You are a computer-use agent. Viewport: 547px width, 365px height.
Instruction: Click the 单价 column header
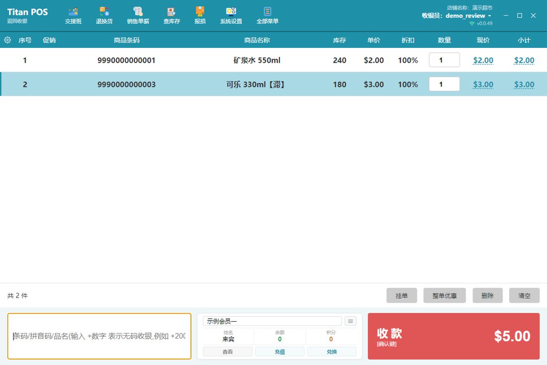(373, 40)
